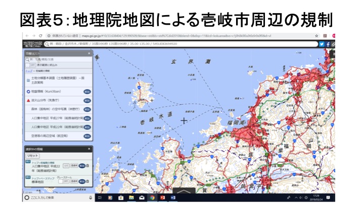Toggle the グレースケール switch for 標準地図
Viewport: 364px width, 204px height.
tap(63, 181)
